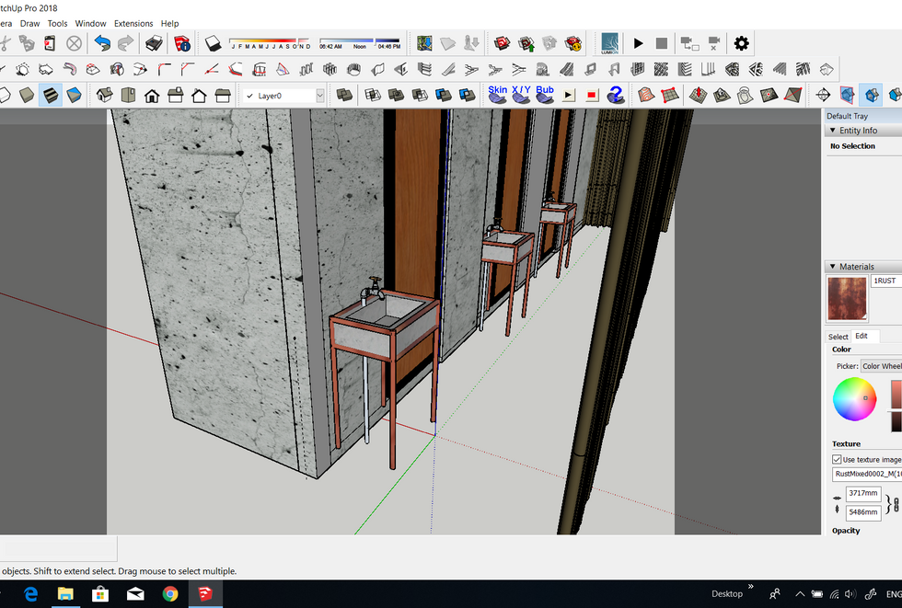Switch to the Select tab in Materials
The height and width of the screenshot is (608, 902).
pyautogui.click(x=838, y=337)
